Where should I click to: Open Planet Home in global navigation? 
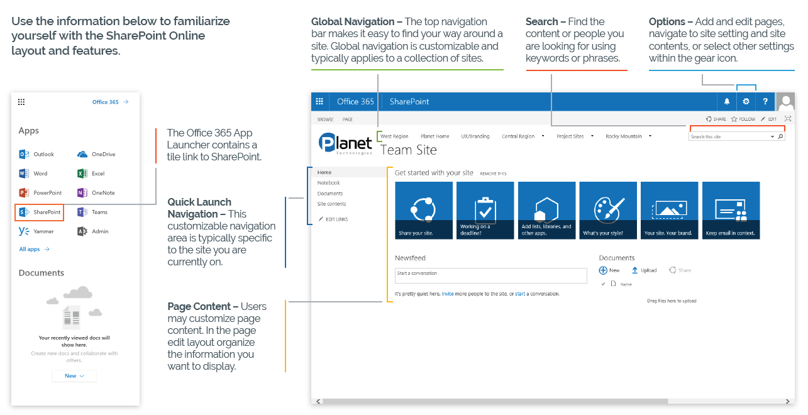(435, 136)
